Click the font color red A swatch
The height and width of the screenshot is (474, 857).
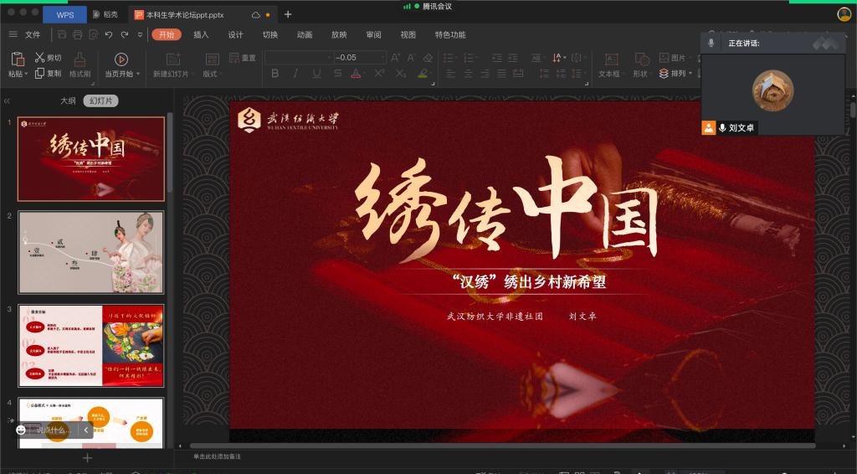356,74
